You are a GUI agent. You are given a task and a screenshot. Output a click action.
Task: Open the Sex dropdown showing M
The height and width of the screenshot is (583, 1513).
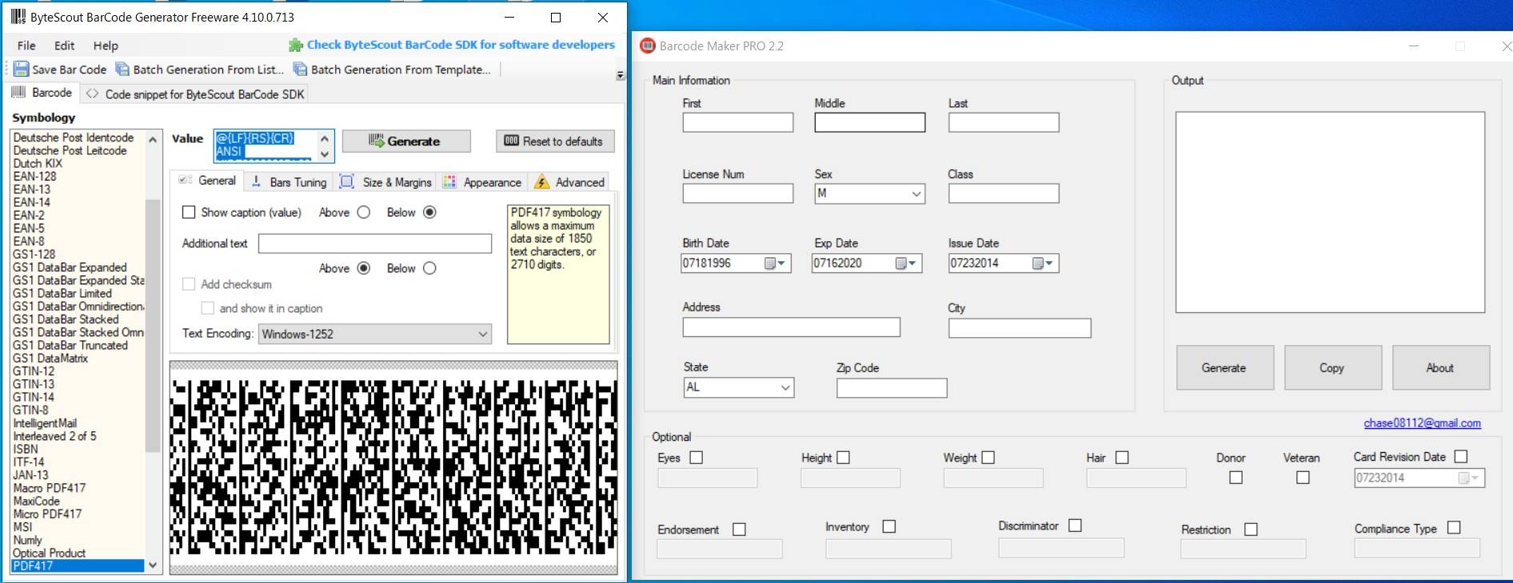tap(870, 193)
